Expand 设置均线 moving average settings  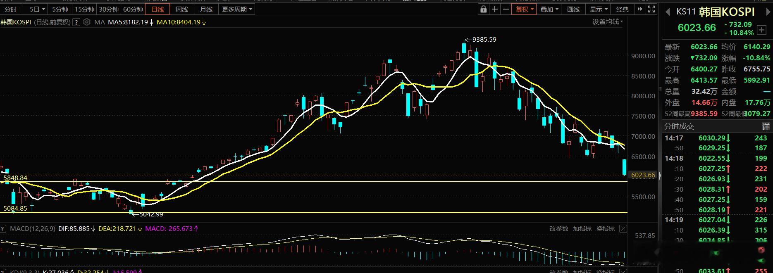[607, 21]
